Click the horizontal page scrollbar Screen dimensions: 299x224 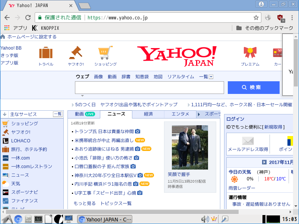122,212
